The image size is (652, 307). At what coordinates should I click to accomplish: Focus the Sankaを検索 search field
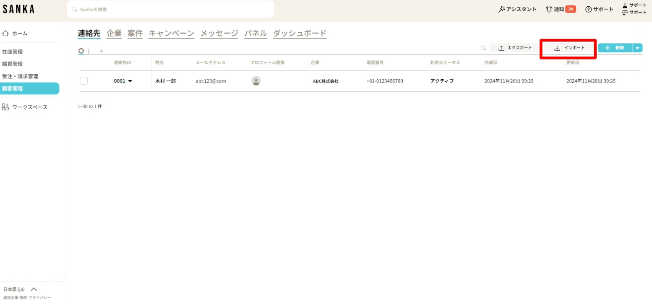pyautogui.click(x=170, y=9)
